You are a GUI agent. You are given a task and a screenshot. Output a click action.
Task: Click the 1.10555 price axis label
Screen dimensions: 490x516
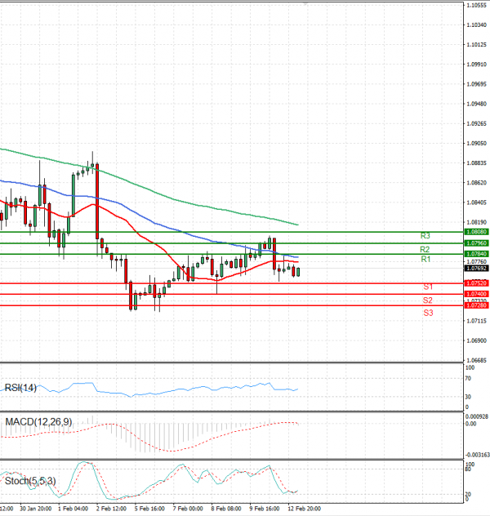point(476,5)
